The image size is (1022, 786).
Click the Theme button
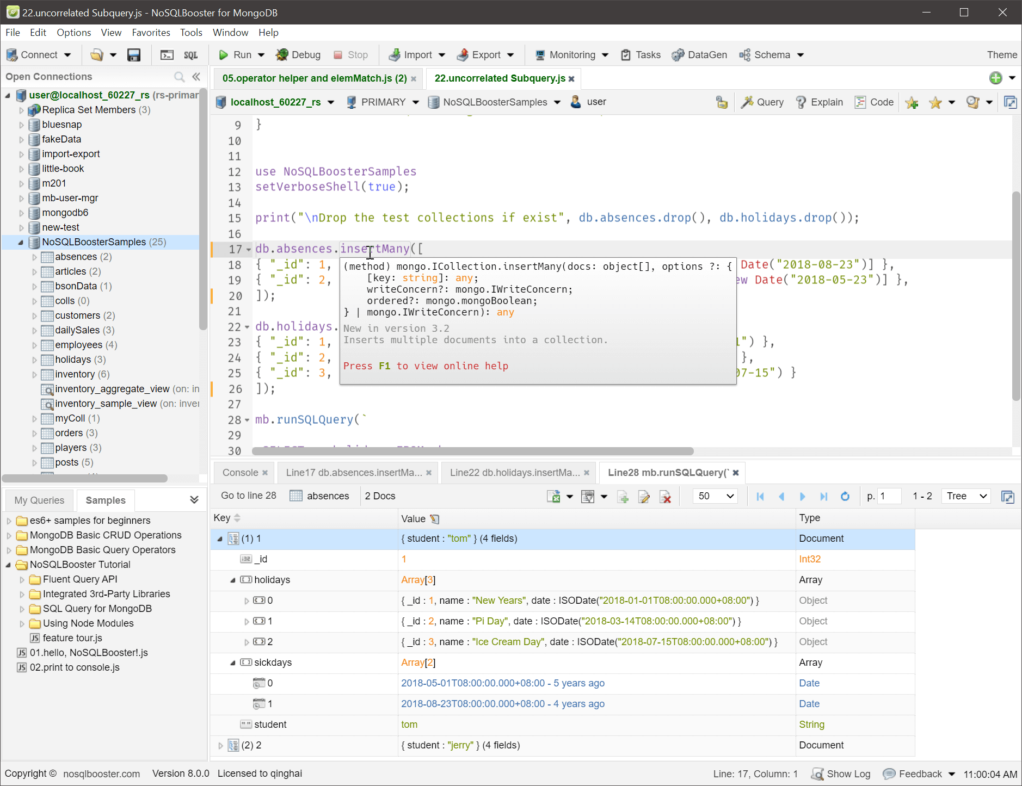tap(1002, 55)
